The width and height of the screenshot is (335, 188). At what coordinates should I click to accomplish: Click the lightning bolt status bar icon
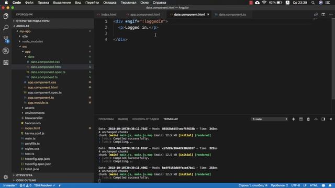(60, 185)
